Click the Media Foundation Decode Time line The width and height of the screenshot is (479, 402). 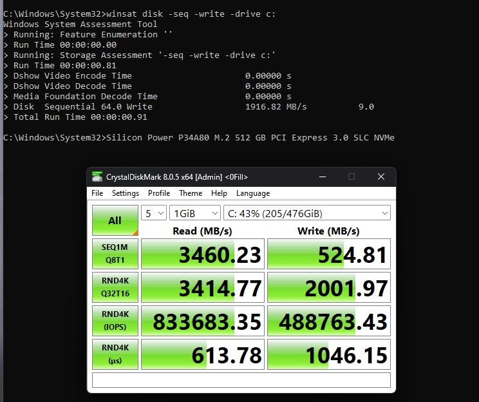(x=147, y=96)
